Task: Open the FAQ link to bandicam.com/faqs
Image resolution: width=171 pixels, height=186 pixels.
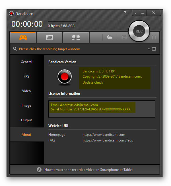Action: click(108, 140)
